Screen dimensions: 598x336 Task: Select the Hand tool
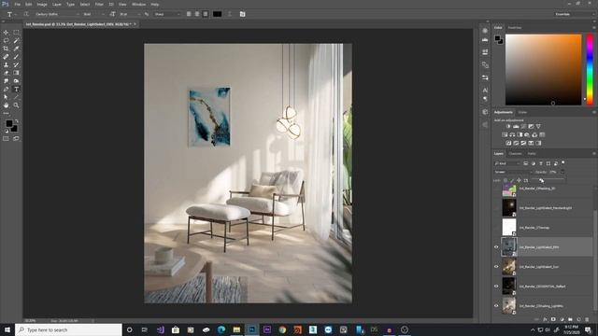[x=6, y=105]
